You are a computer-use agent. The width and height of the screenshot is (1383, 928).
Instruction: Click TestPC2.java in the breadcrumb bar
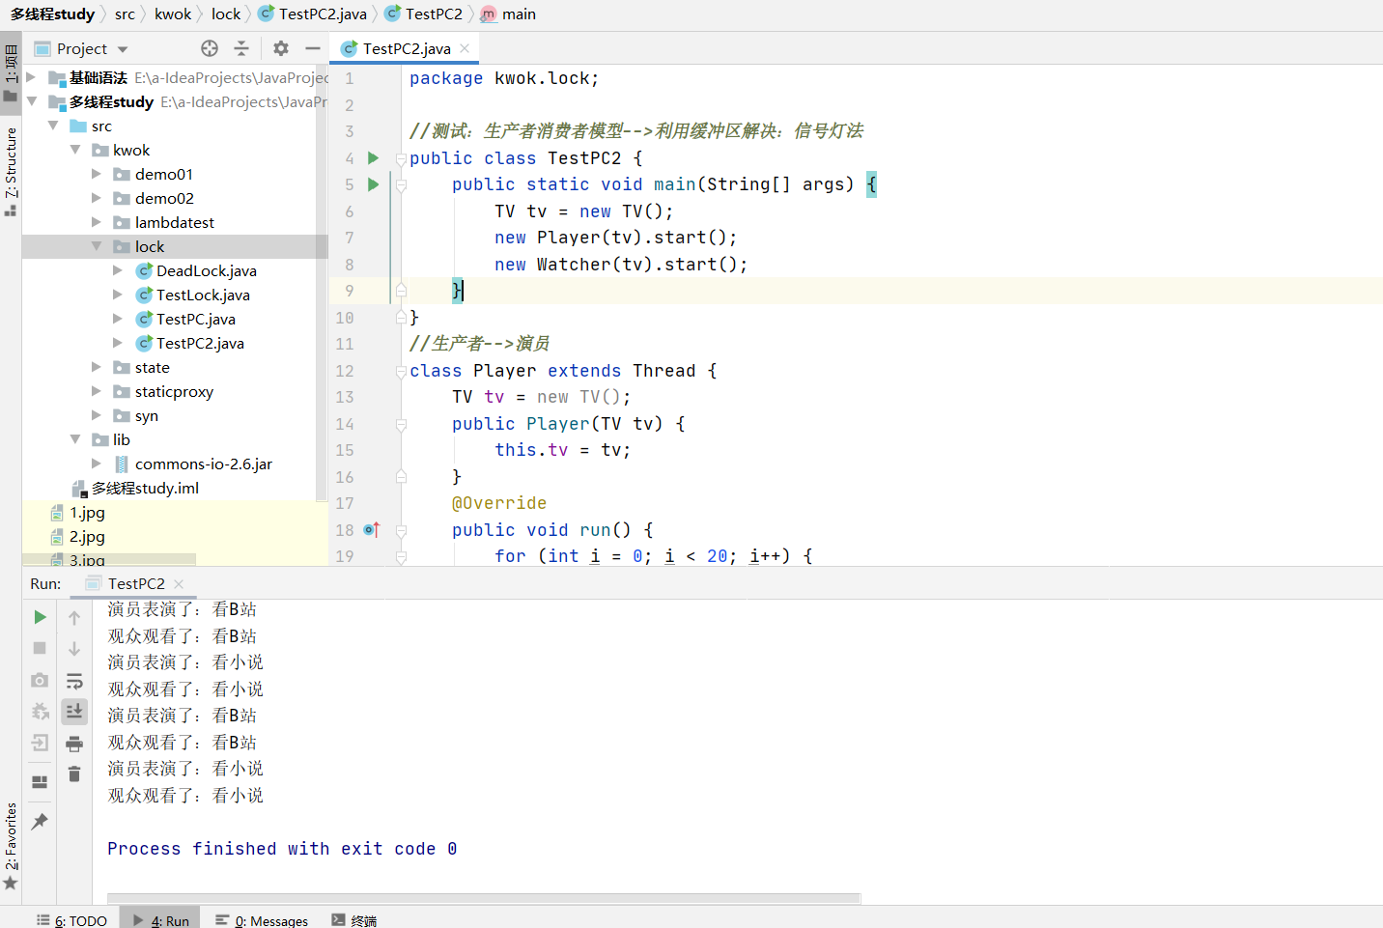click(313, 14)
